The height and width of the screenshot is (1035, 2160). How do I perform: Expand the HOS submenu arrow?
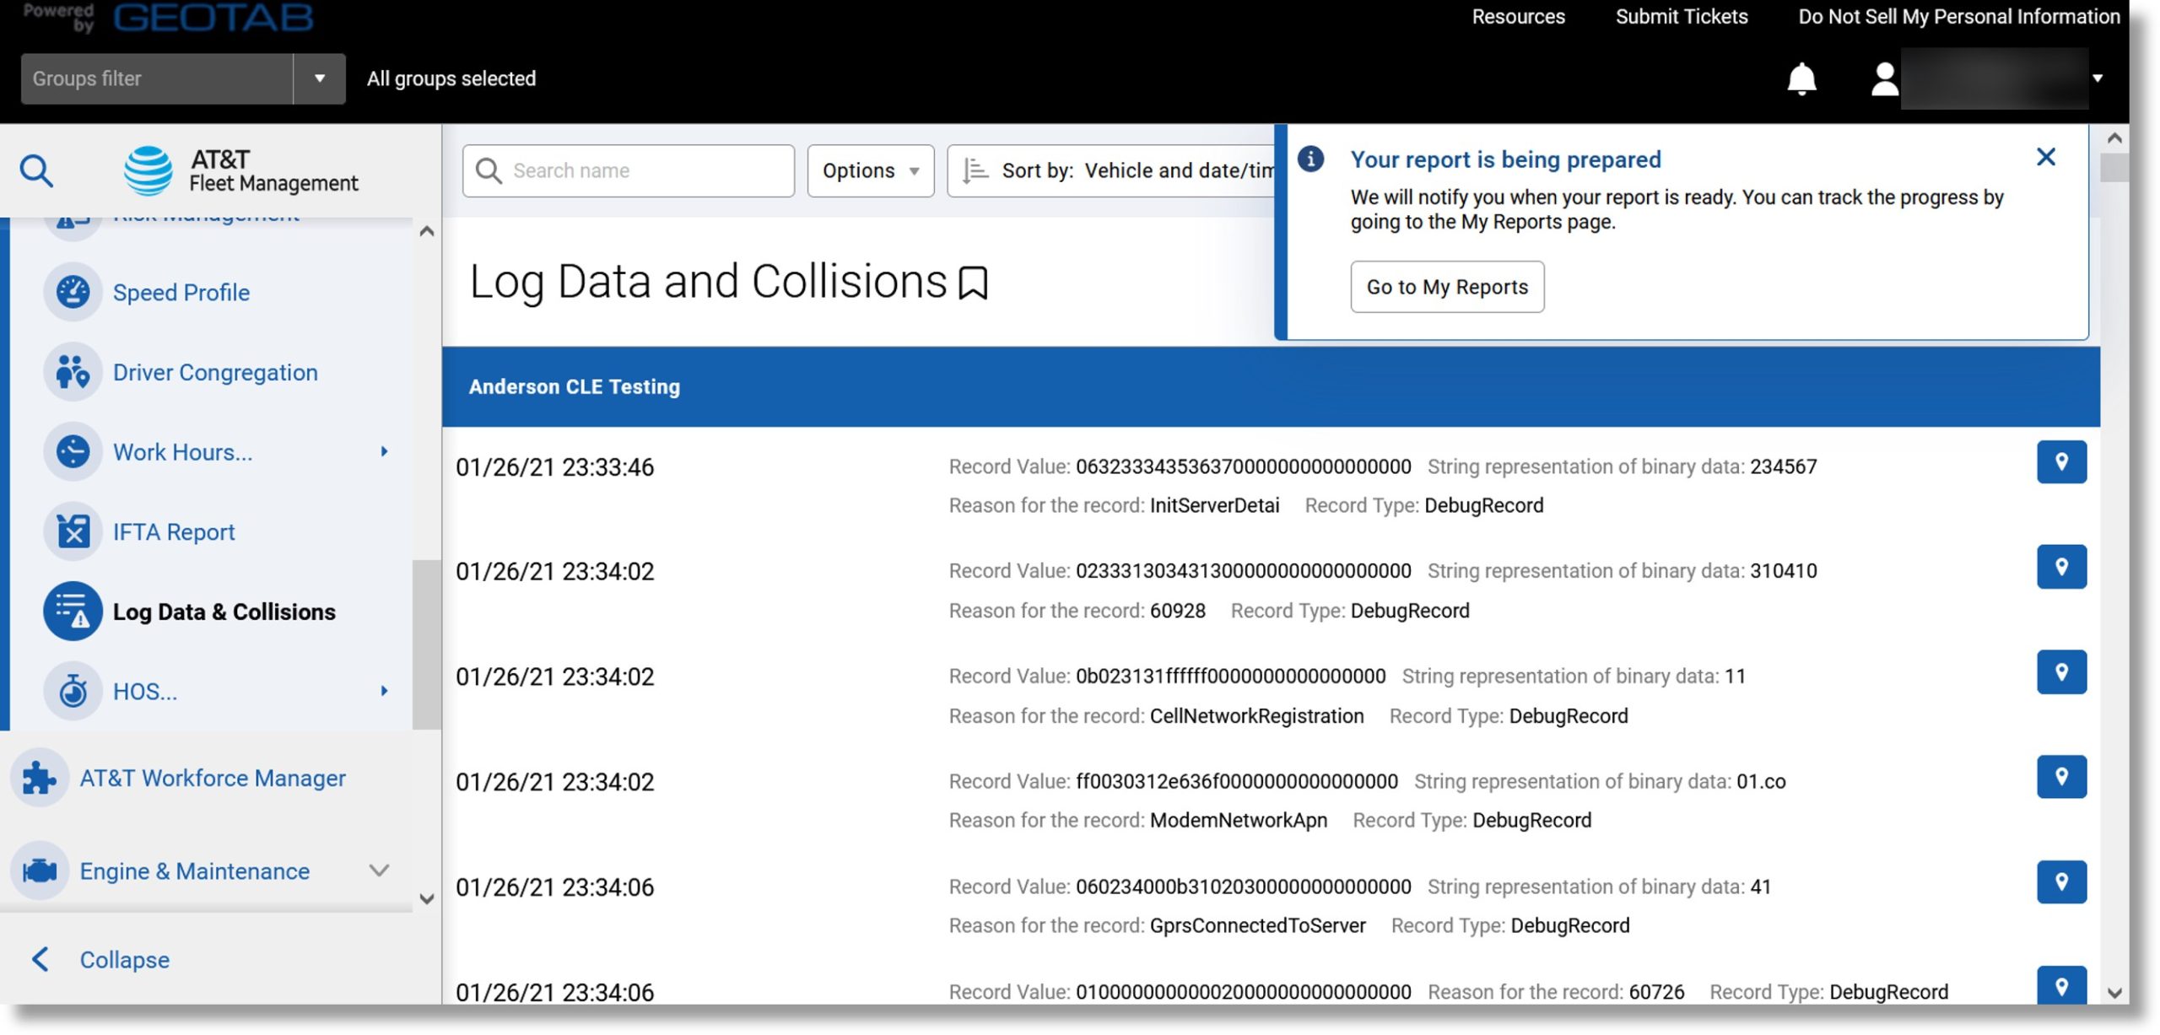pyautogui.click(x=384, y=691)
